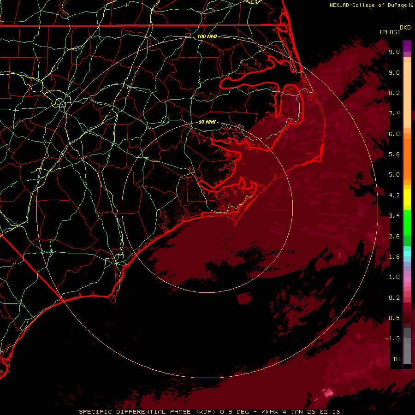Click the green band in the color bar
415x415 pixels.
(x=407, y=223)
